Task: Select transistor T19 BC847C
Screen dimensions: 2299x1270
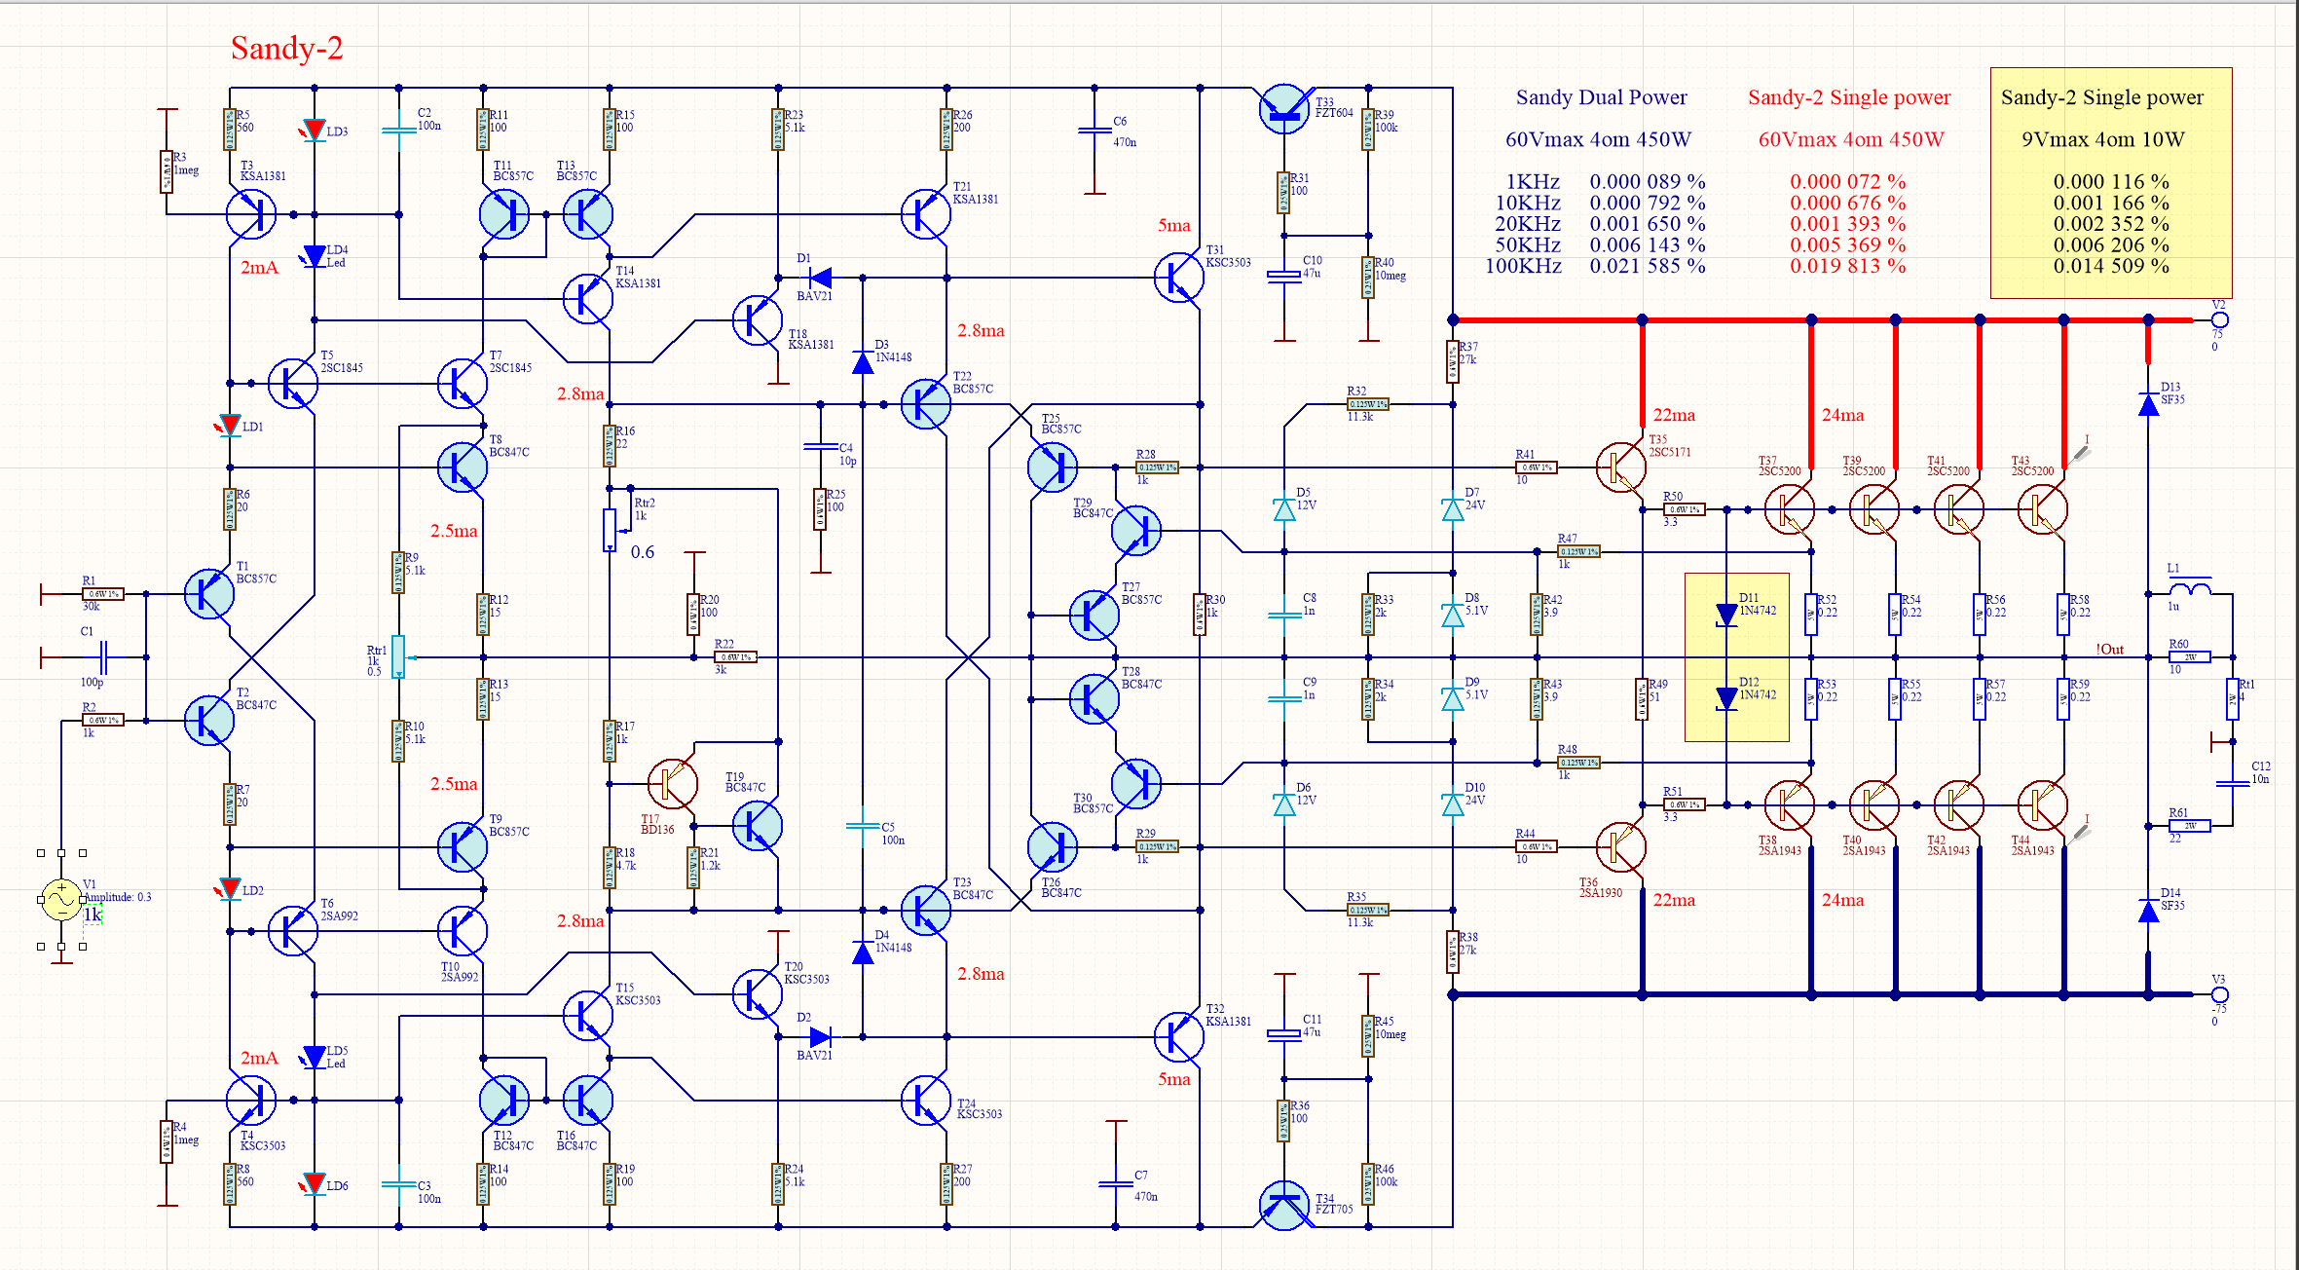Action: point(758,826)
